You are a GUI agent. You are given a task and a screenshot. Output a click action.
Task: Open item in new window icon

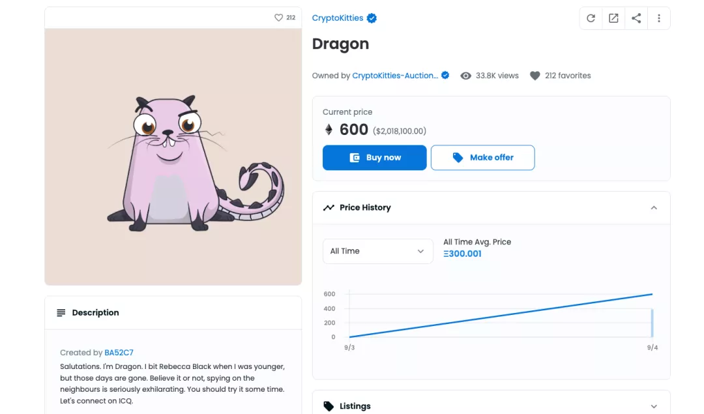[613, 18]
